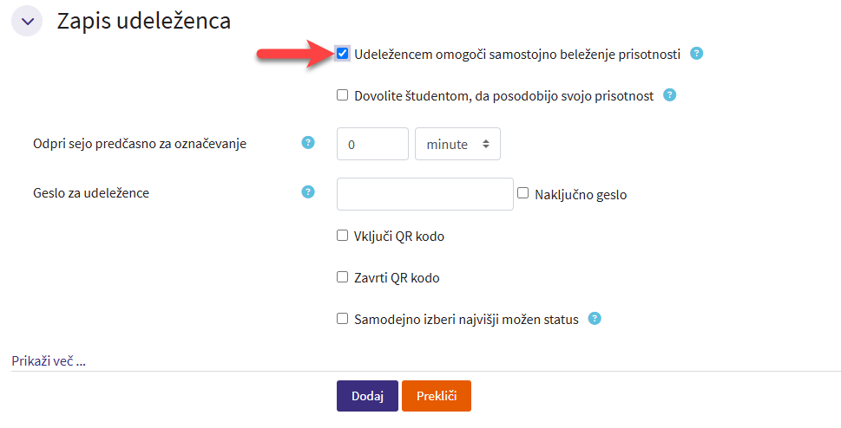The height and width of the screenshot is (428, 841).
Task: Click the 'Zapis udeleženca' section heading
Action: click(144, 22)
